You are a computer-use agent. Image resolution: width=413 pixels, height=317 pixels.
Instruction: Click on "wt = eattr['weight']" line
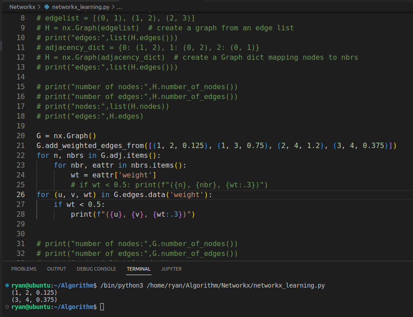[114, 175]
